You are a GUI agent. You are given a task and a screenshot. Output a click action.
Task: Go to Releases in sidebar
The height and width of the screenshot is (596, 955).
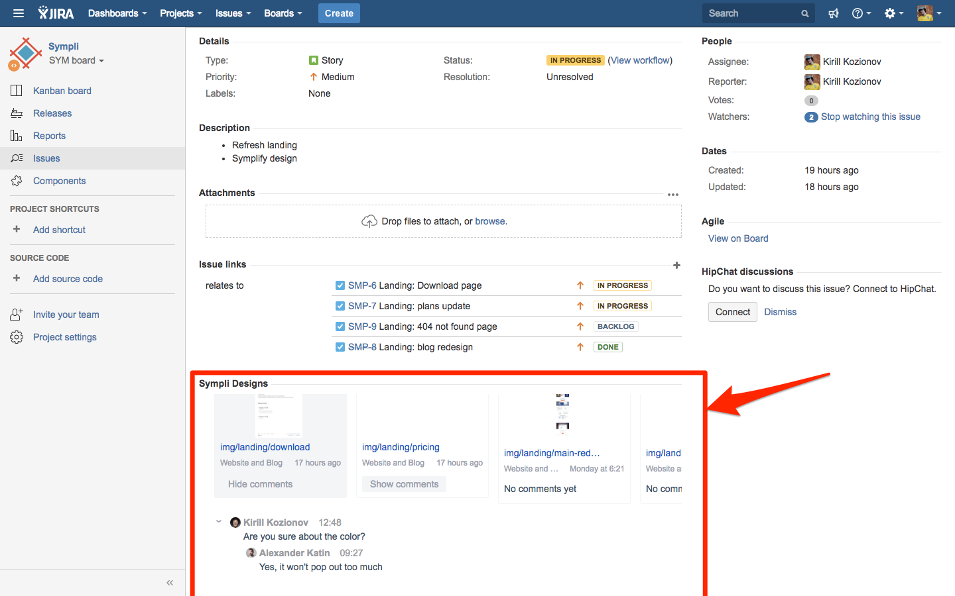52,113
